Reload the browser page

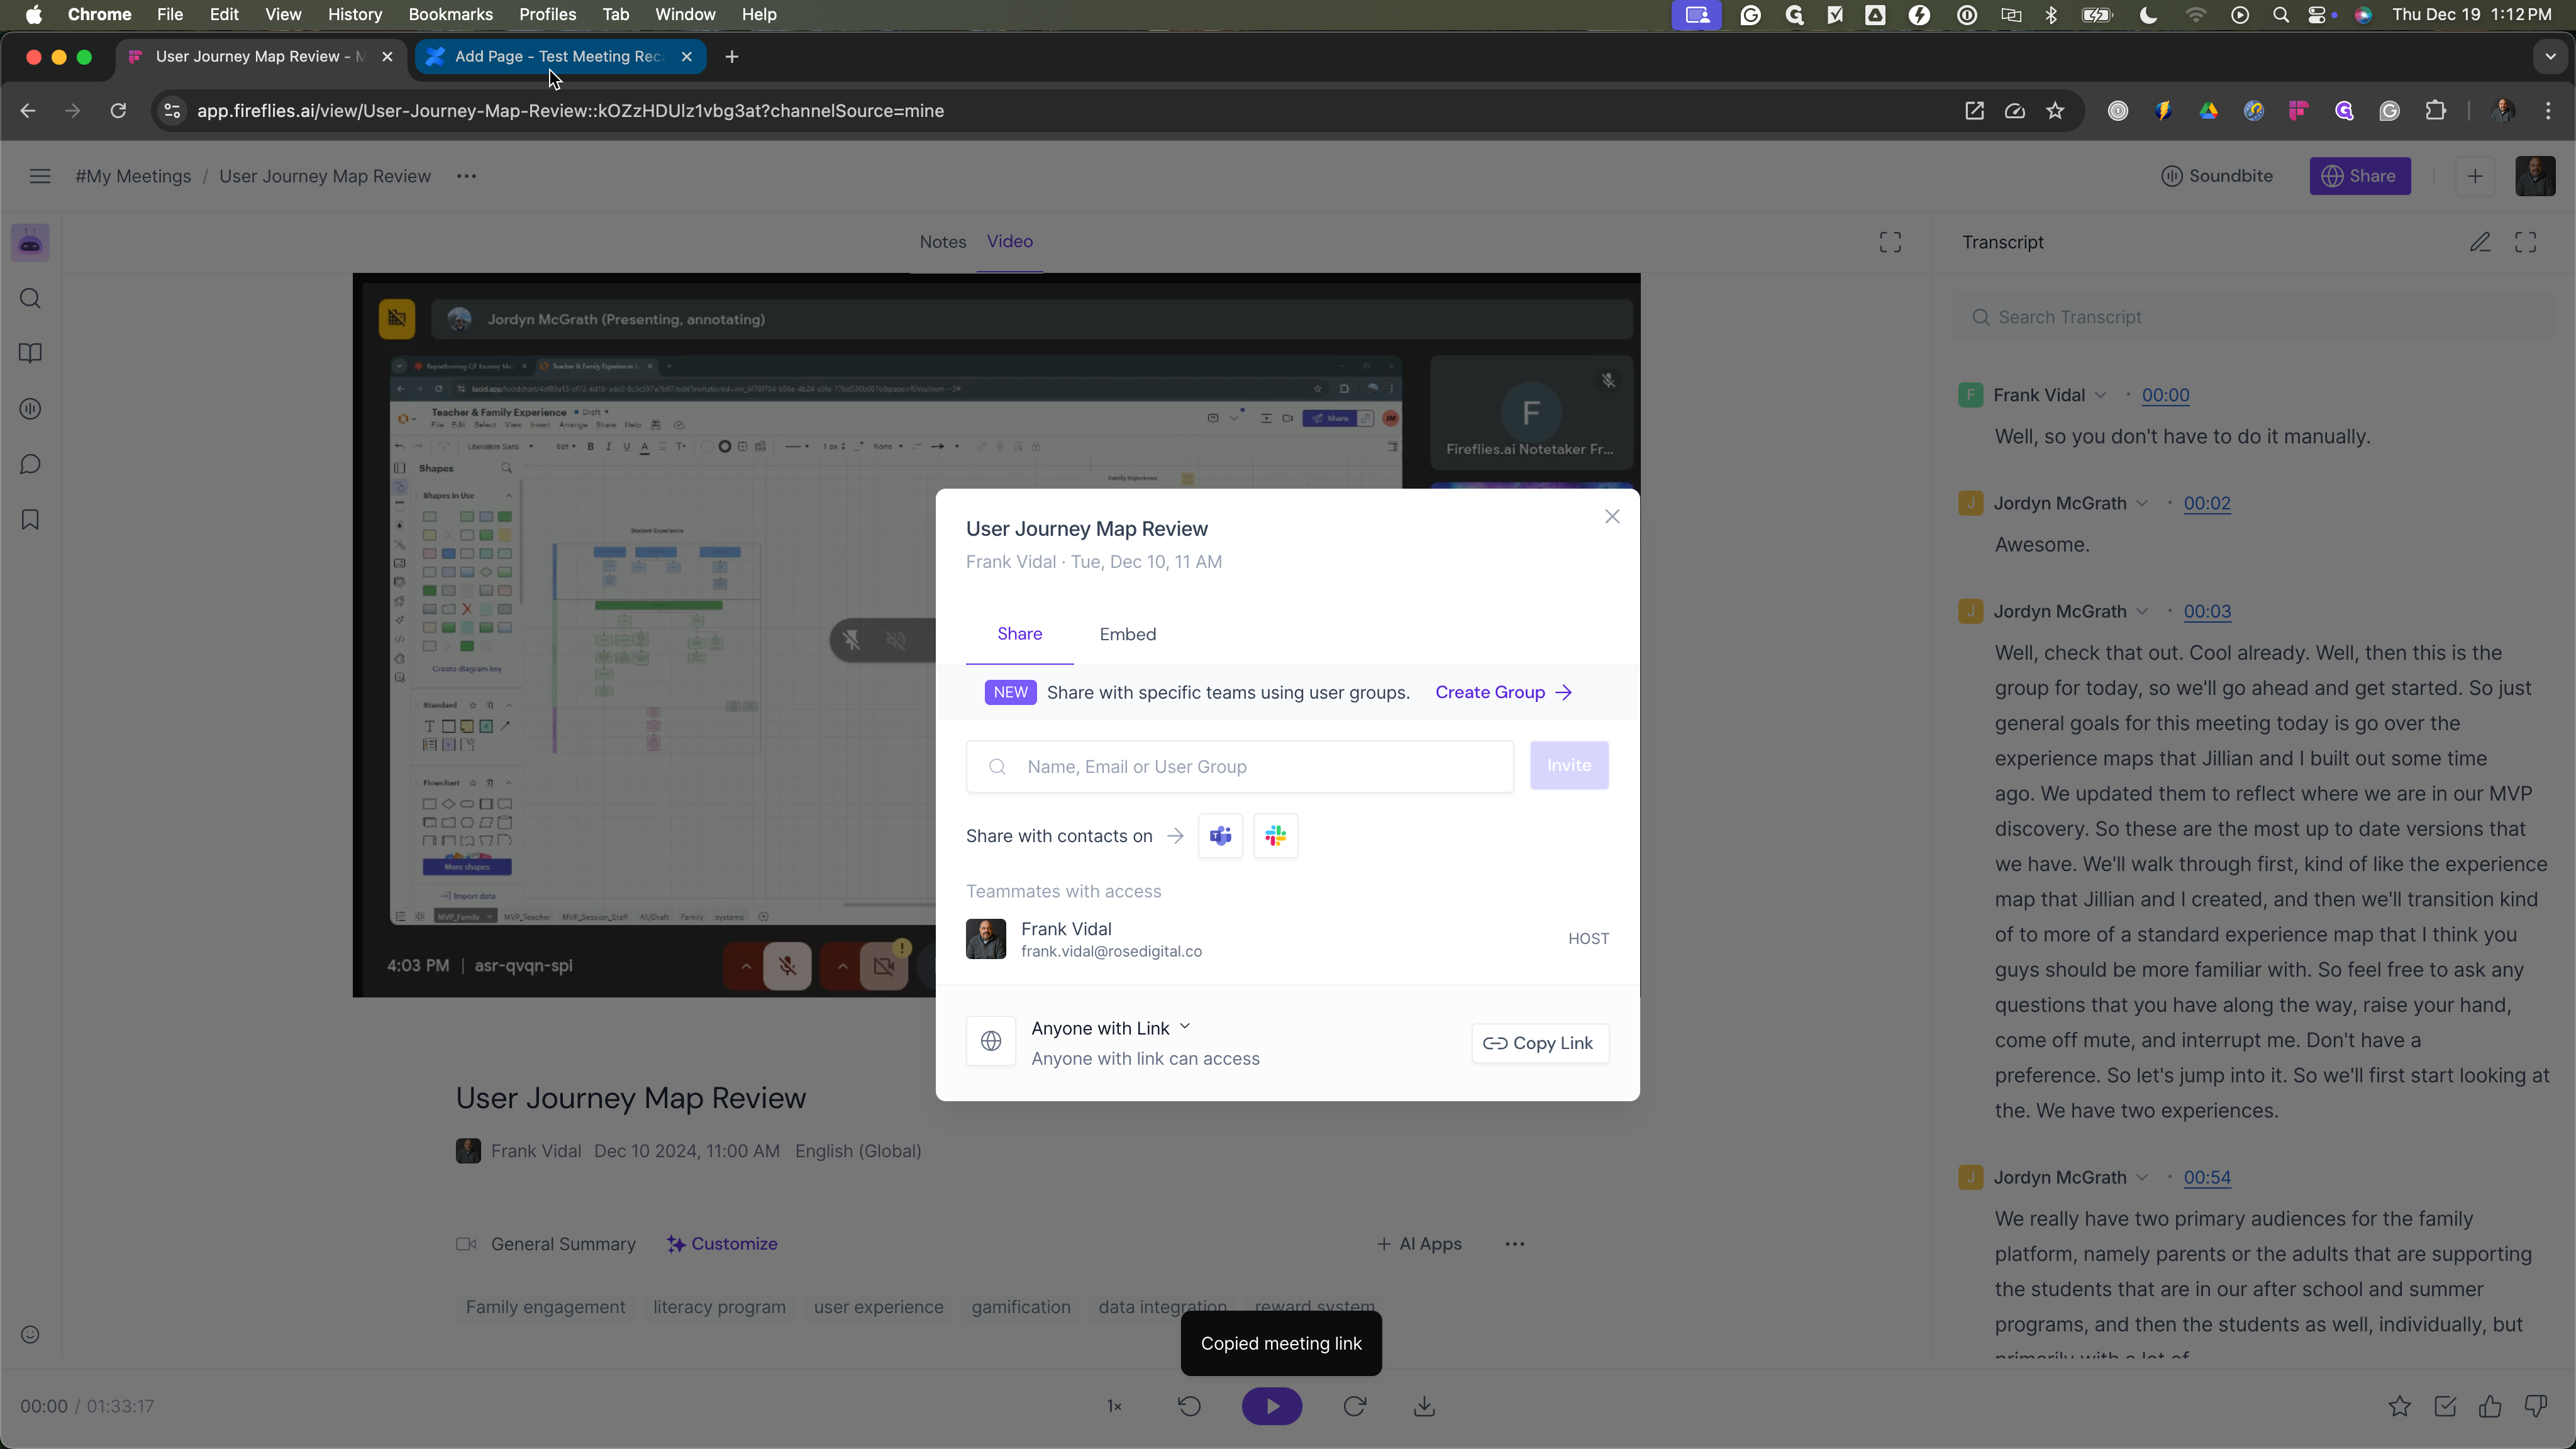tap(118, 111)
